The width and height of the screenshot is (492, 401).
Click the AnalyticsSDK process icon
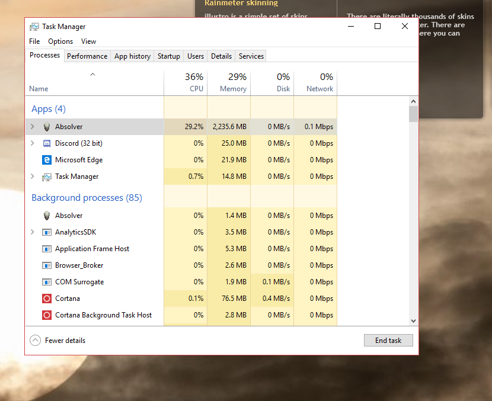[47, 232]
